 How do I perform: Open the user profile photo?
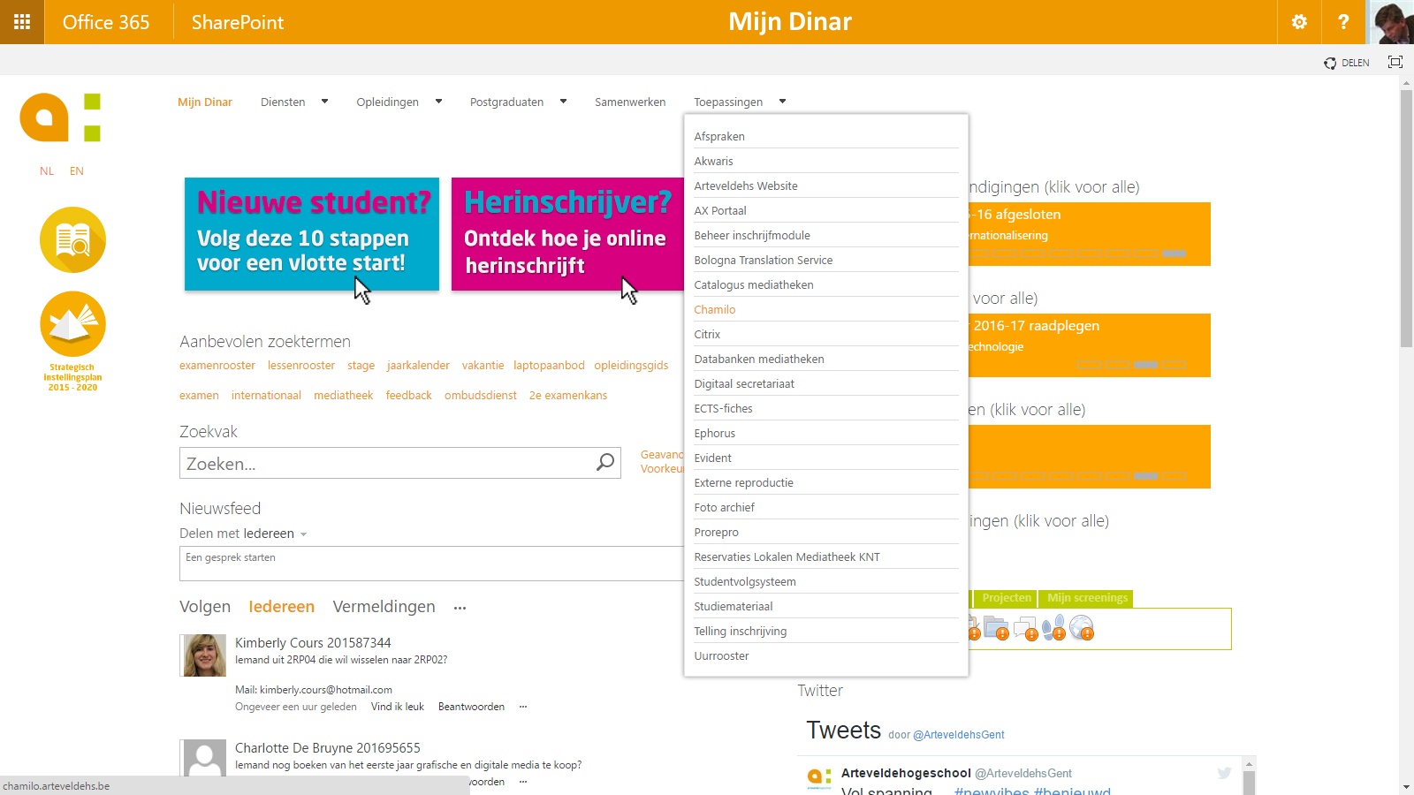coord(1390,22)
